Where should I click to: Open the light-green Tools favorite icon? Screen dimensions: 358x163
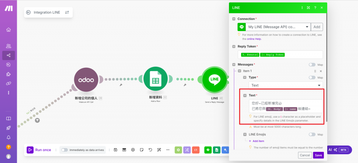pyautogui.click(x=178, y=150)
